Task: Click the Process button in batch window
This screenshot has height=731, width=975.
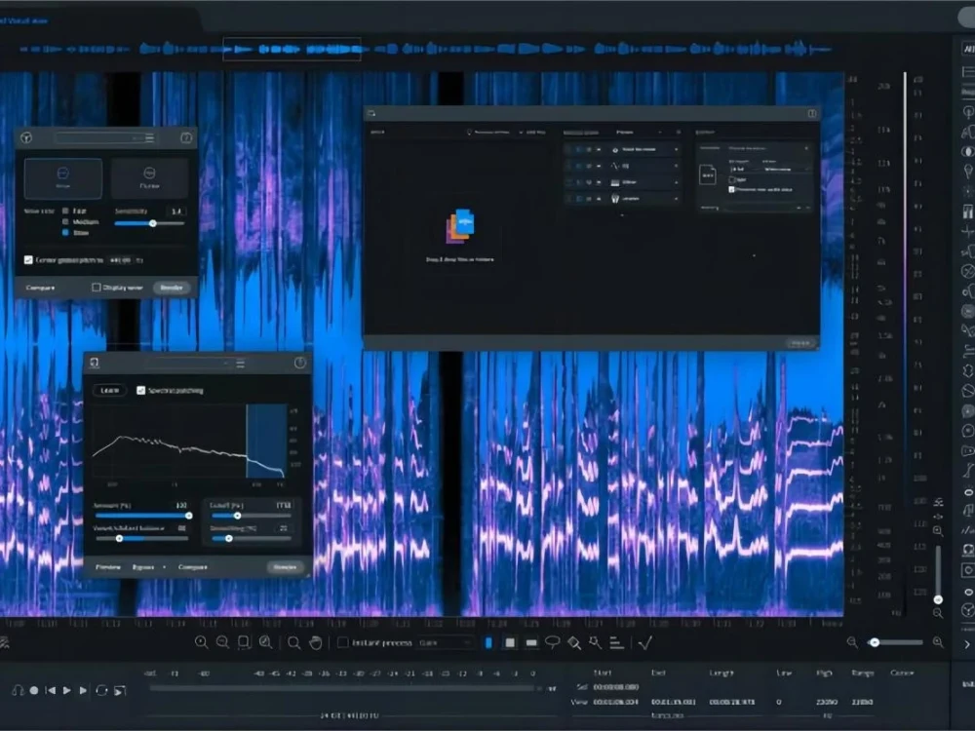Action: pos(800,343)
